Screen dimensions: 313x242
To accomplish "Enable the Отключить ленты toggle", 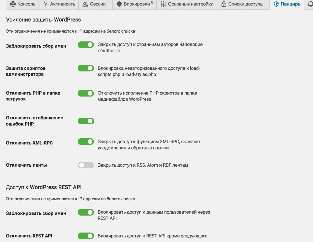I will [x=86, y=165].
